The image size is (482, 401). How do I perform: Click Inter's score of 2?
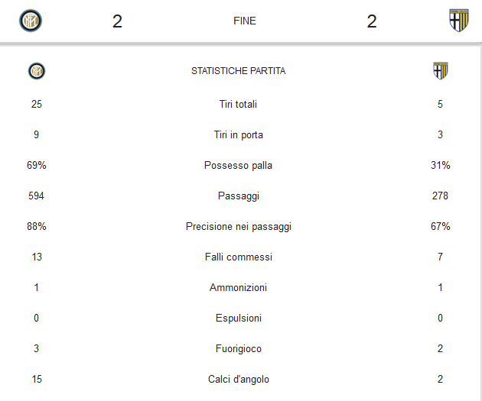click(117, 21)
